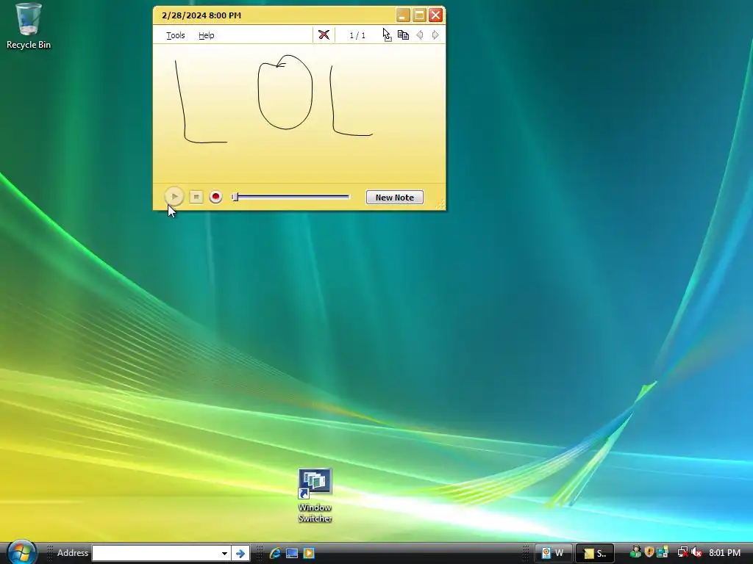Open the Windows Start menu orb
Viewport: 753px width, 564px height.
tap(21, 552)
